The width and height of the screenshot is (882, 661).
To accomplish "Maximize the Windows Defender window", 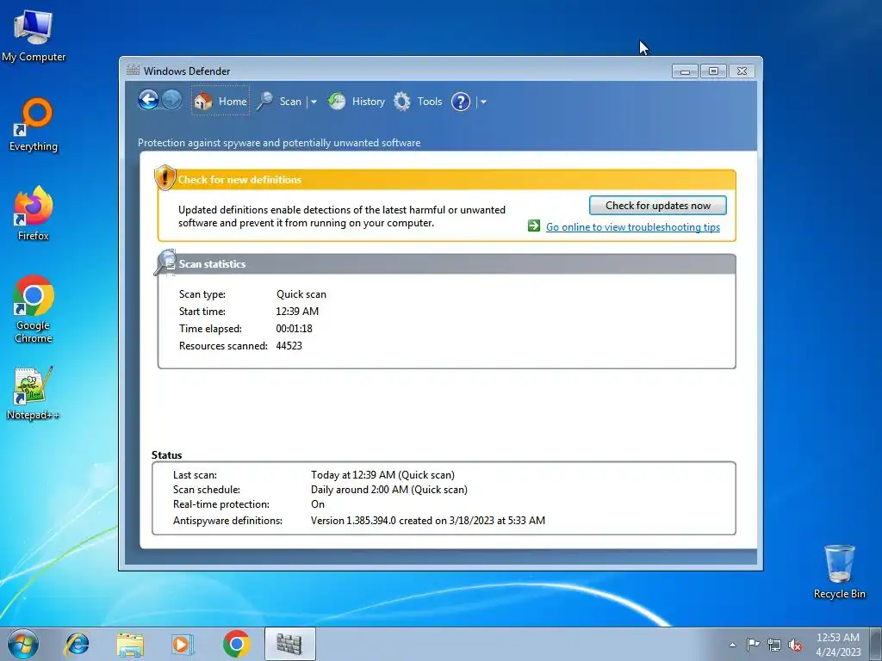I will (713, 71).
